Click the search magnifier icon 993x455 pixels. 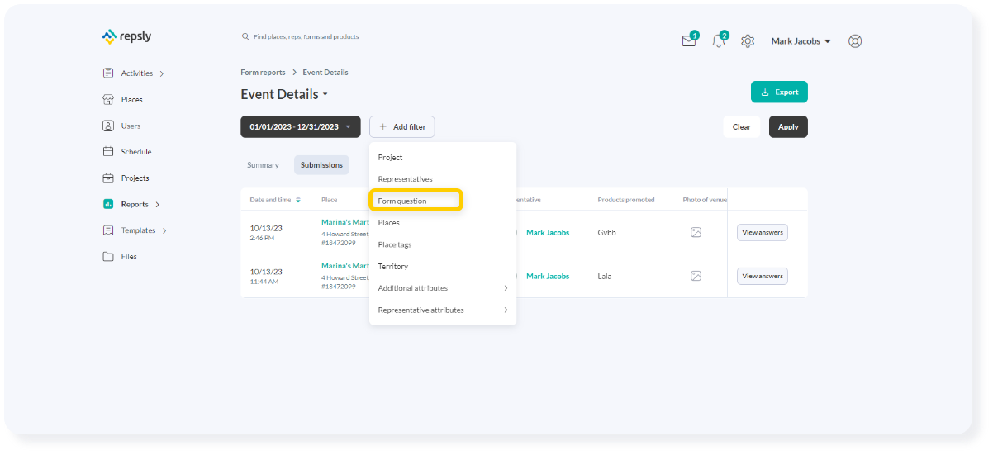(x=245, y=36)
